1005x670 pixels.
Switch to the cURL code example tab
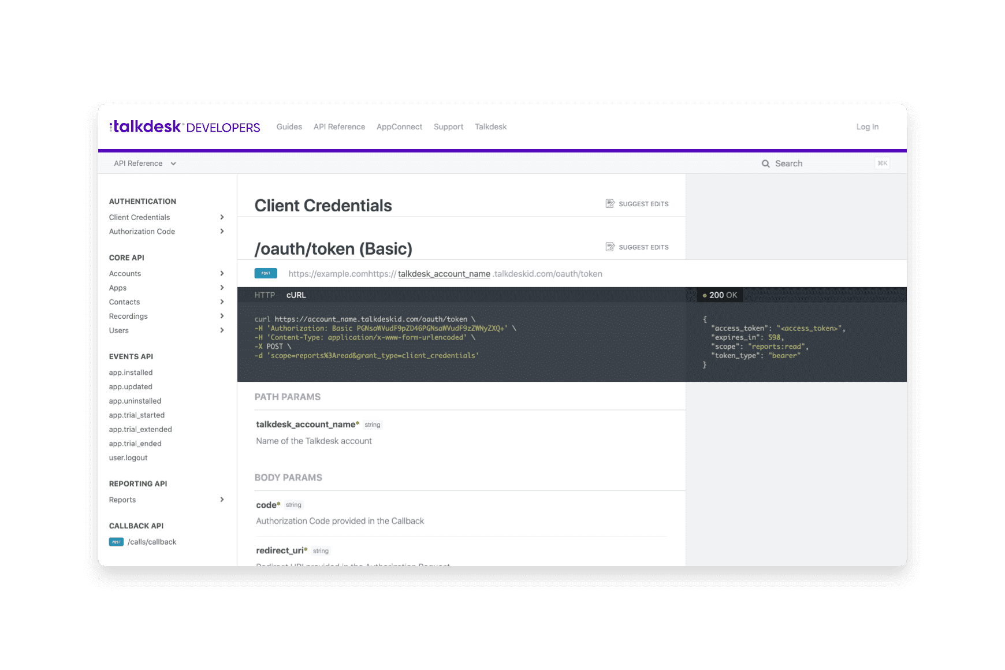point(296,295)
